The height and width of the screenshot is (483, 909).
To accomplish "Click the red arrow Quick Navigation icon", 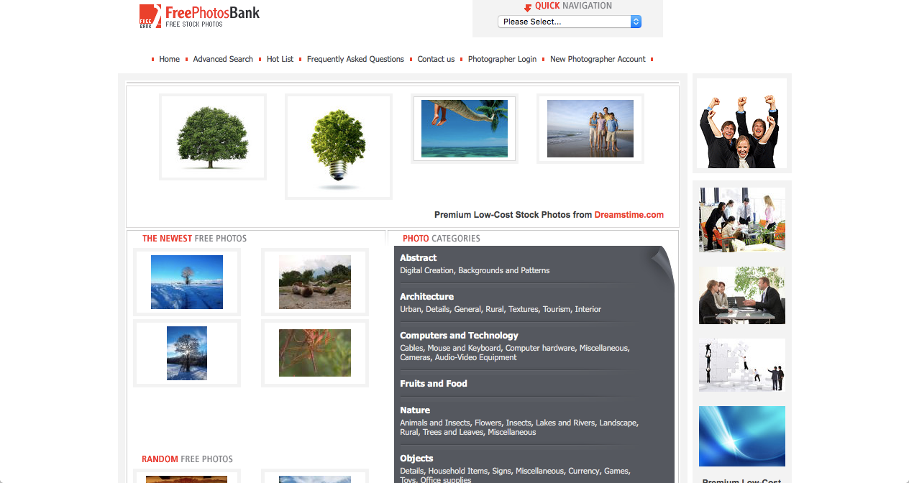I will coord(528,7).
